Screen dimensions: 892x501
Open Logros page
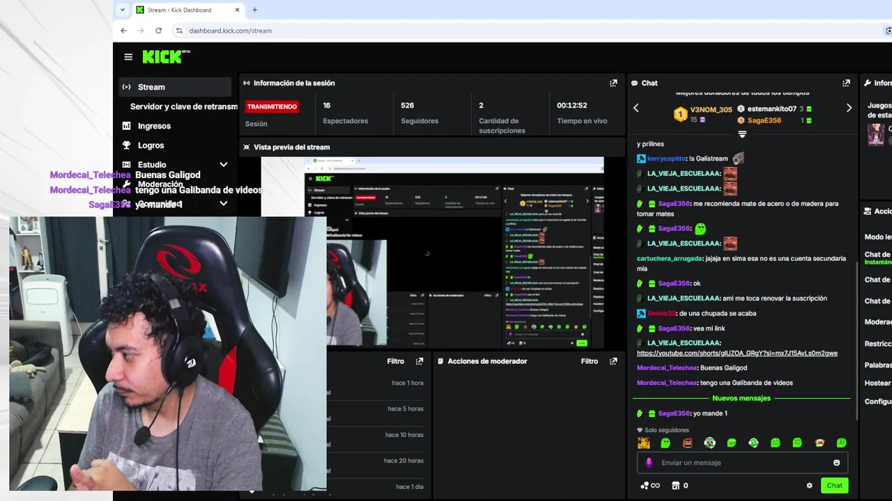(151, 145)
